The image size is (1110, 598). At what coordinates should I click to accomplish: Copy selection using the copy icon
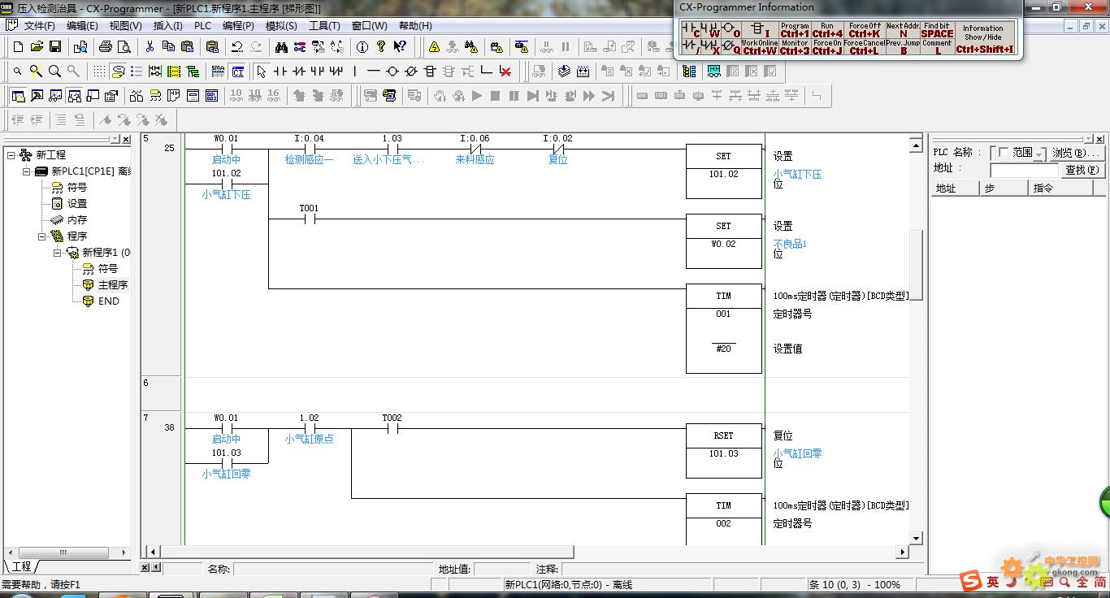point(168,46)
